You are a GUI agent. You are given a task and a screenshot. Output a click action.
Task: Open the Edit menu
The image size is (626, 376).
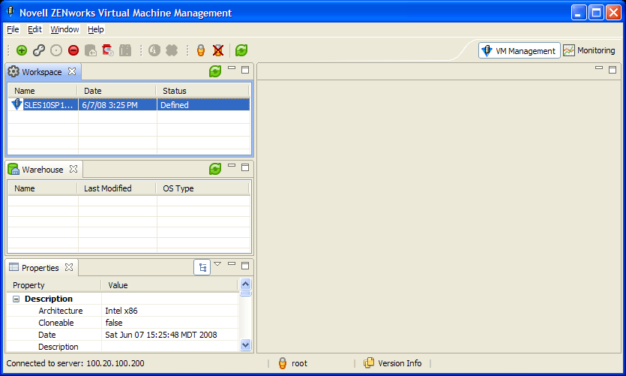pyautogui.click(x=34, y=29)
